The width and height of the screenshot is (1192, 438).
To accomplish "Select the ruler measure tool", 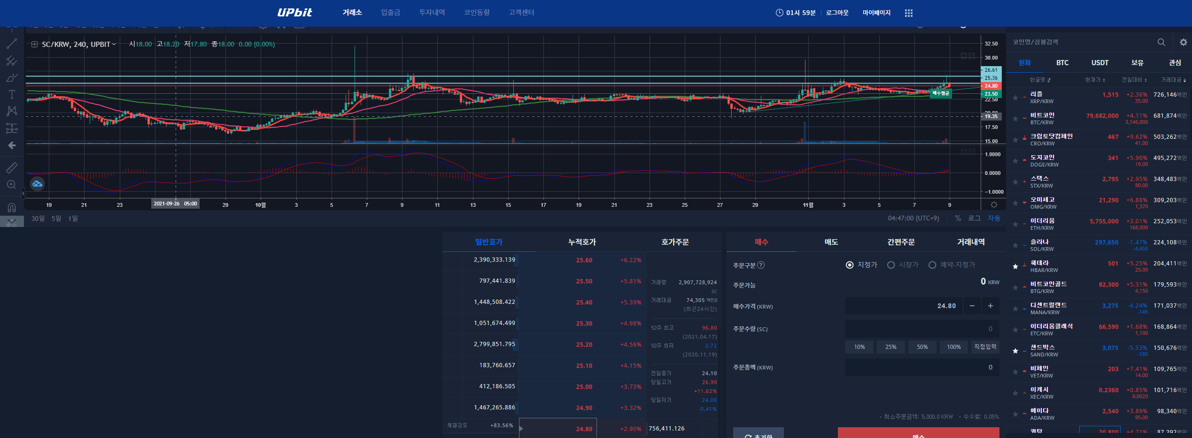I will pos(12,167).
